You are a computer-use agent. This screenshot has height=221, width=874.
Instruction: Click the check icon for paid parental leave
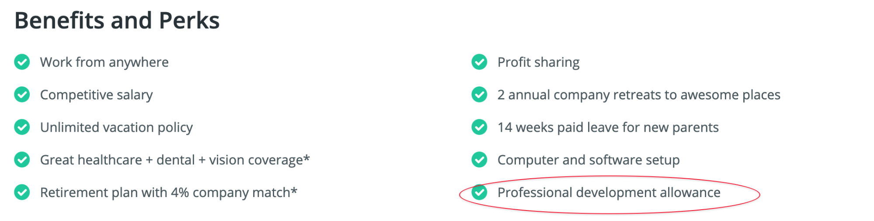pos(479,127)
